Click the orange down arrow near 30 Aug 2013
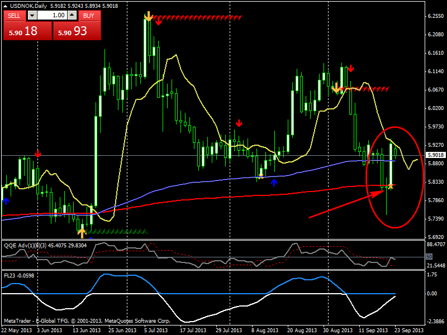The image size is (447, 335). point(336,88)
